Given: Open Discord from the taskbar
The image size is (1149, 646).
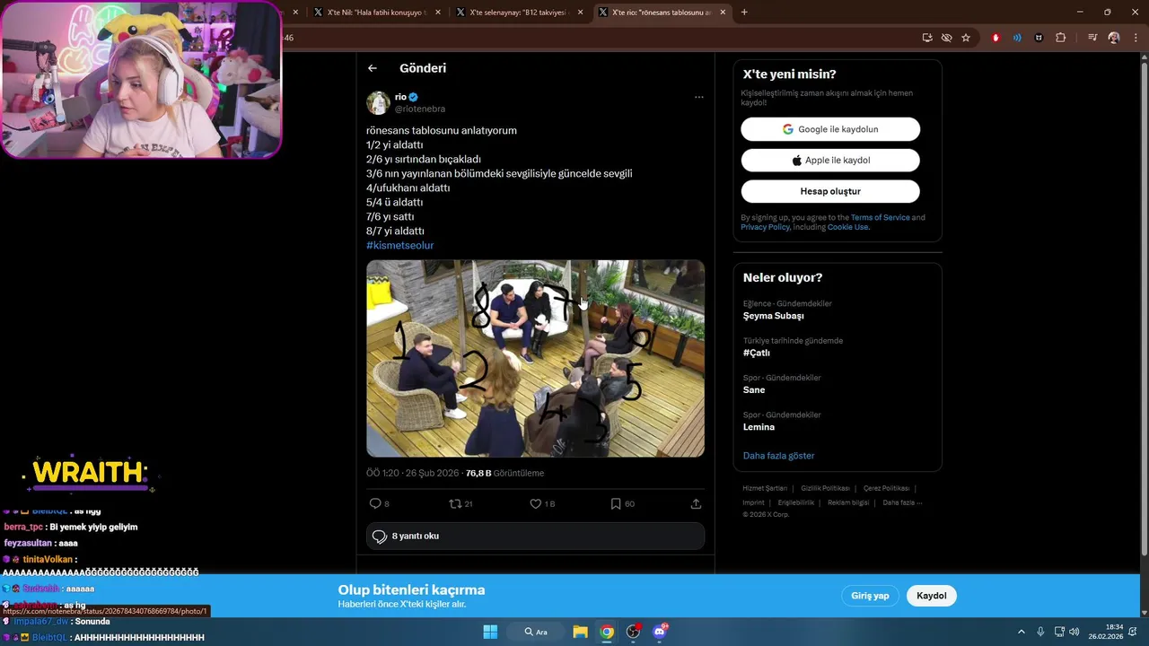Looking at the screenshot, I should (660, 632).
